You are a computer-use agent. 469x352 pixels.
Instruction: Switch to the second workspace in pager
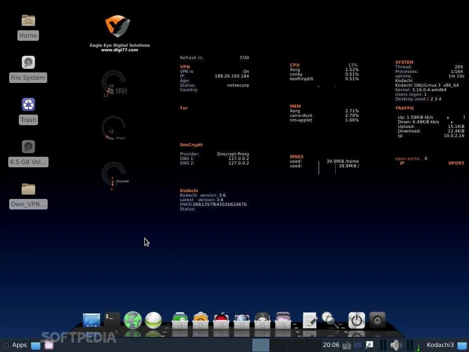tap(278, 345)
